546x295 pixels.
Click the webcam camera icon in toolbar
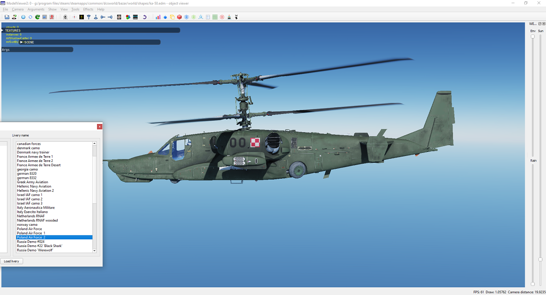(x=65, y=17)
